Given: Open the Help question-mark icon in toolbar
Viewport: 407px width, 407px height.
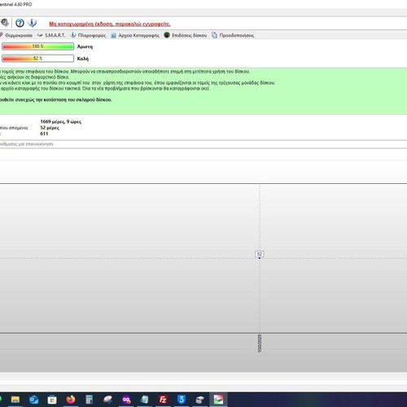Looking at the screenshot, I should pos(20,23).
